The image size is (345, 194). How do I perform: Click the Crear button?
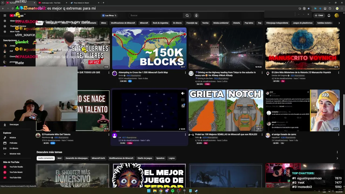[x=319, y=15]
